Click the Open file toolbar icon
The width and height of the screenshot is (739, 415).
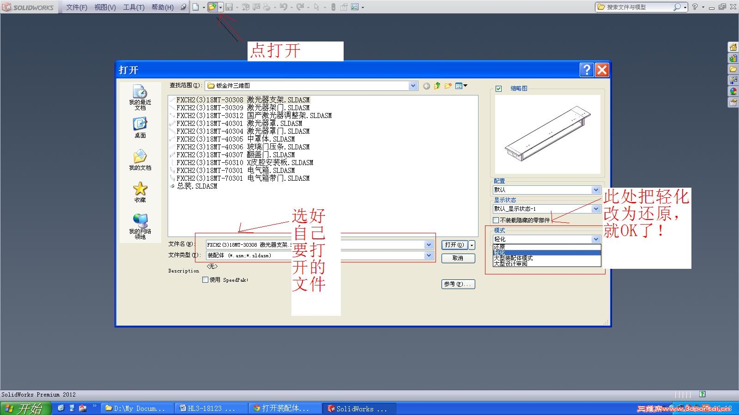click(x=212, y=7)
